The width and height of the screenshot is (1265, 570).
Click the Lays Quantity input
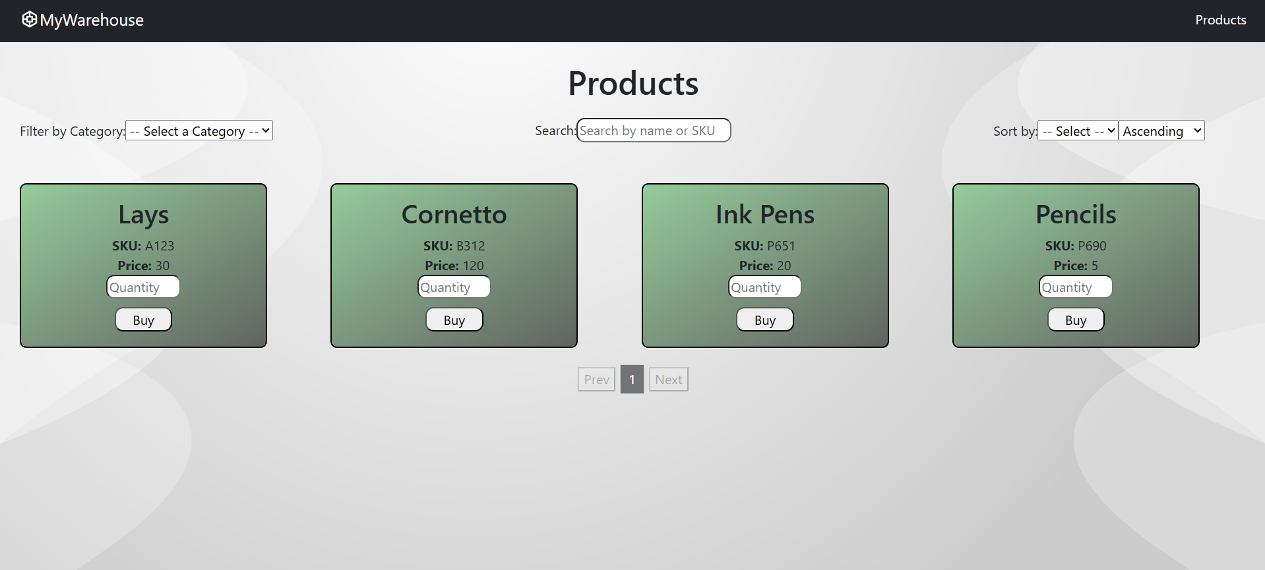tap(143, 287)
